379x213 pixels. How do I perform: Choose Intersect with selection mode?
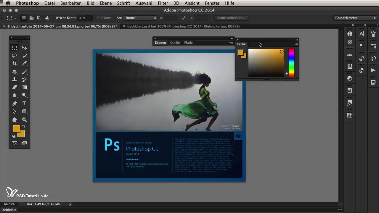tap(47, 18)
